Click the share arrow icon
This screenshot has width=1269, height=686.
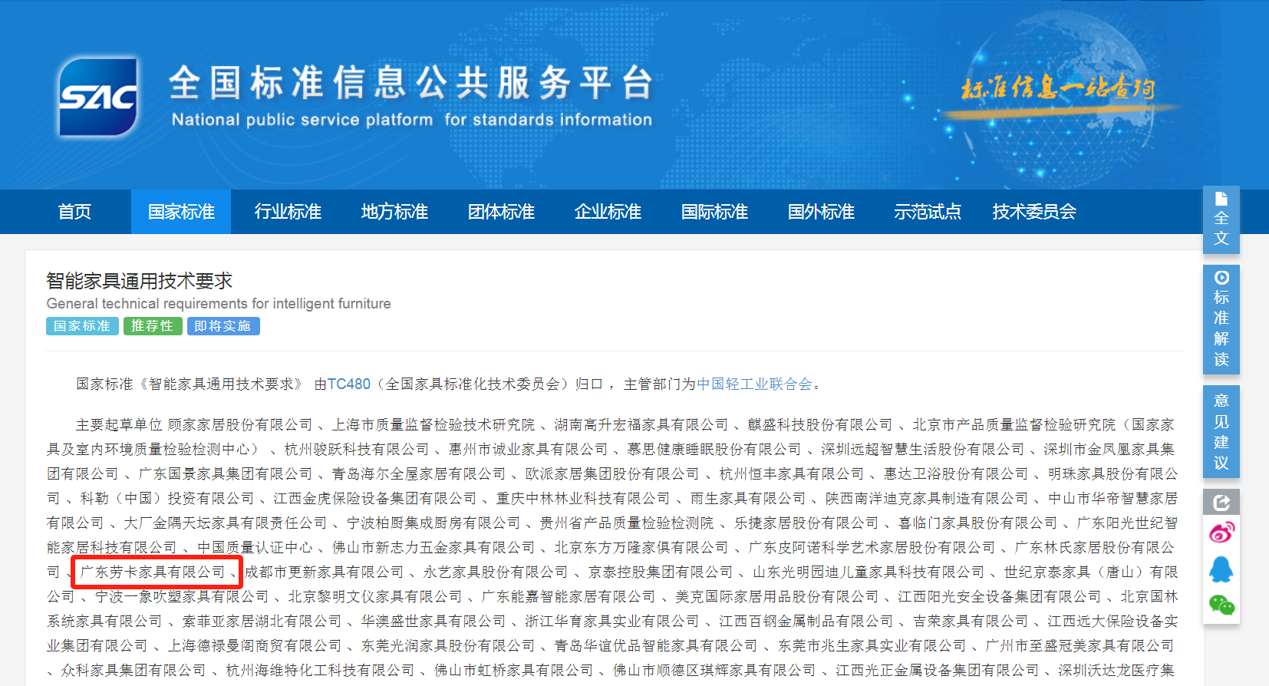[1221, 503]
